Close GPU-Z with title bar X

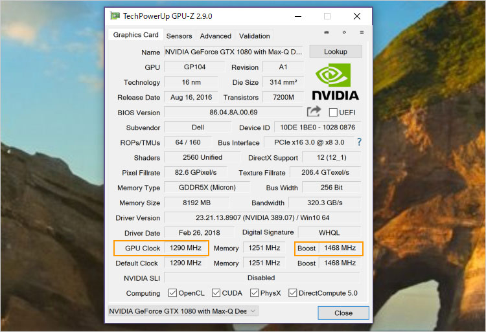tap(357, 16)
